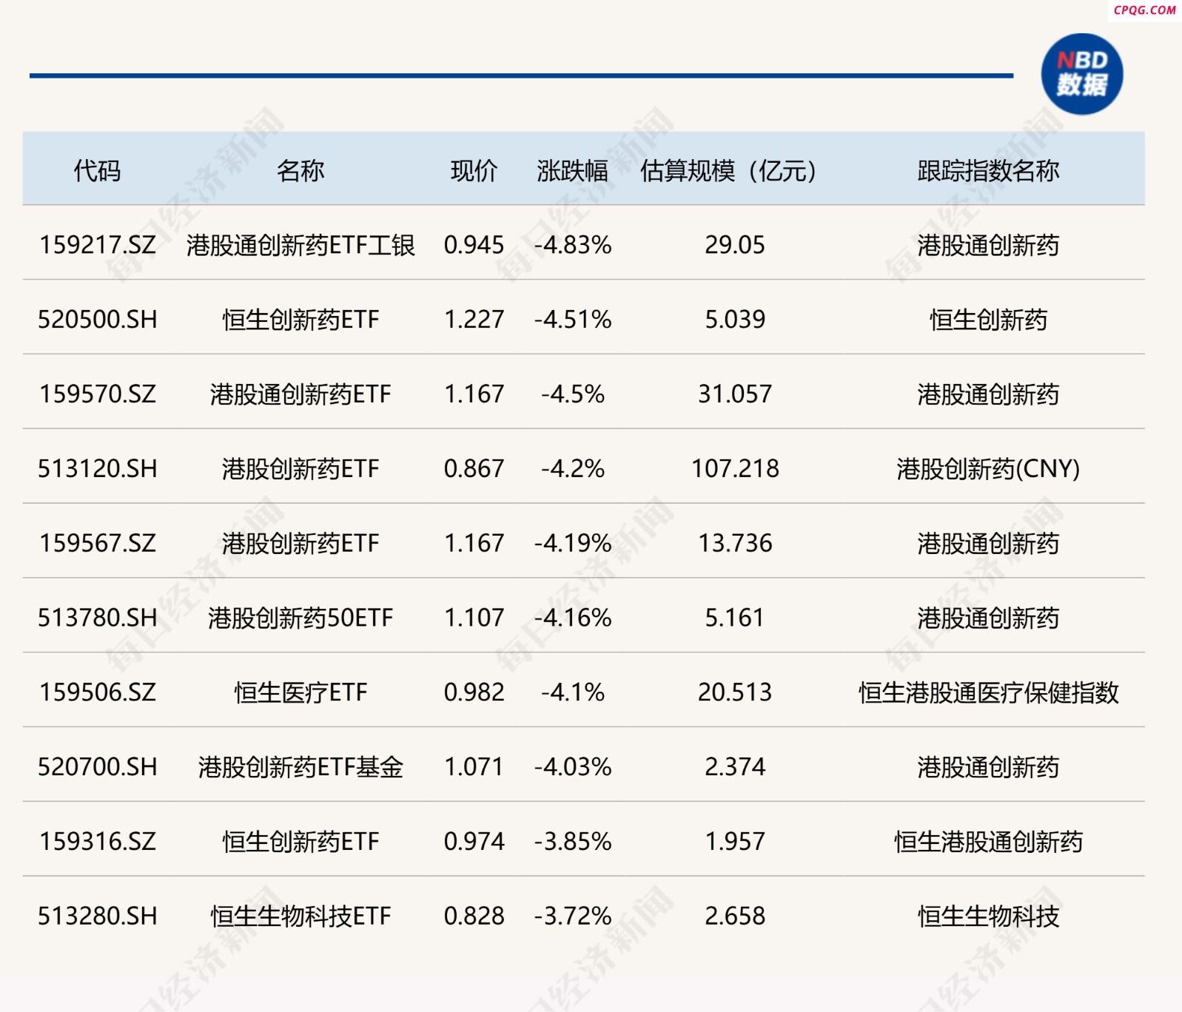The image size is (1182, 1012).
Task: Click change value -4.83%
Action: pos(573,245)
